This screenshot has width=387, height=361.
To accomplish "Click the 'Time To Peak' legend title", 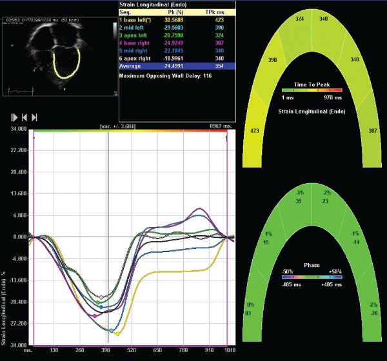I will tap(312, 84).
